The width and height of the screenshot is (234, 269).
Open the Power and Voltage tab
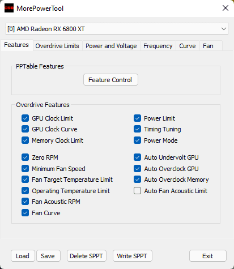111,46
